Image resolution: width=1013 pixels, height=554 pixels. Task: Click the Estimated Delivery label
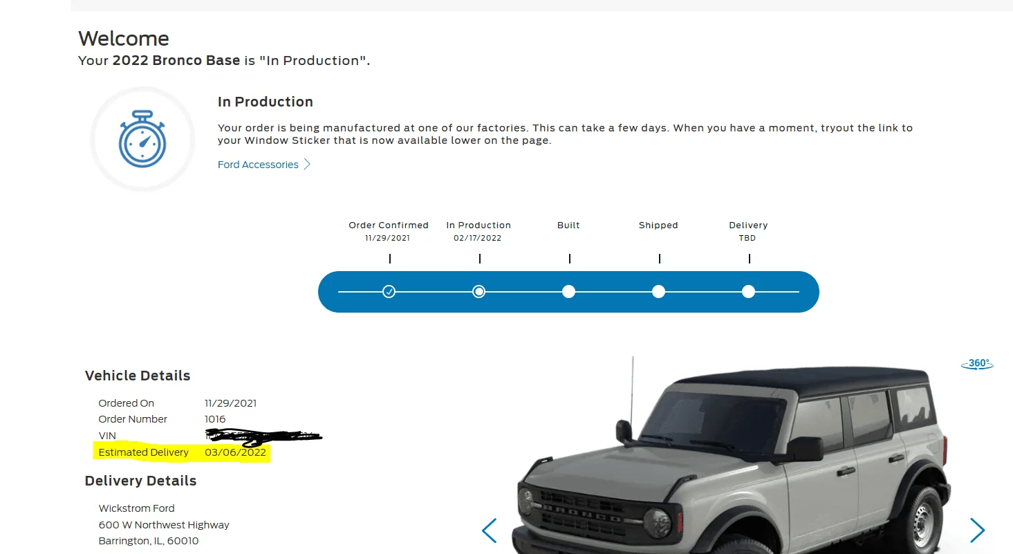(x=144, y=452)
